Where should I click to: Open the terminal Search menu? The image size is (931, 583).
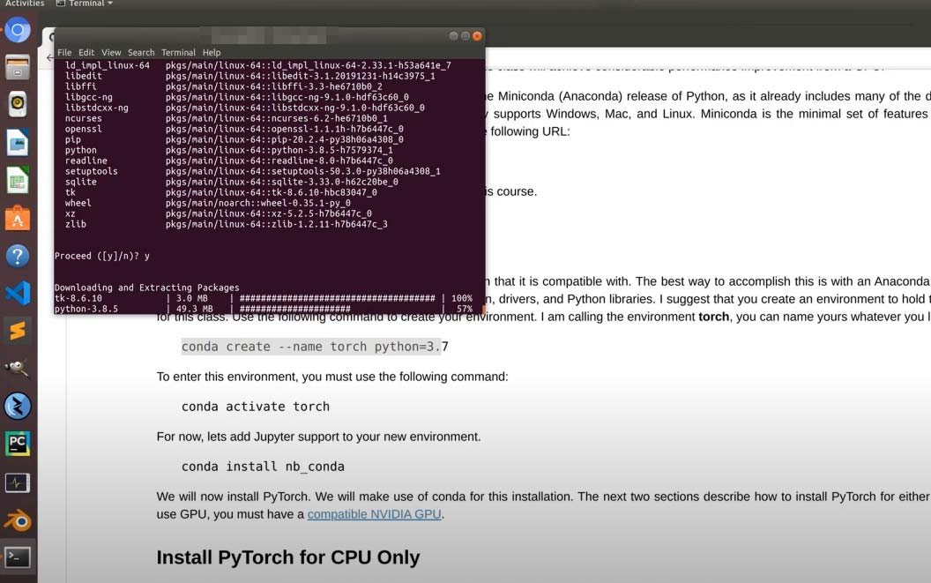(141, 52)
